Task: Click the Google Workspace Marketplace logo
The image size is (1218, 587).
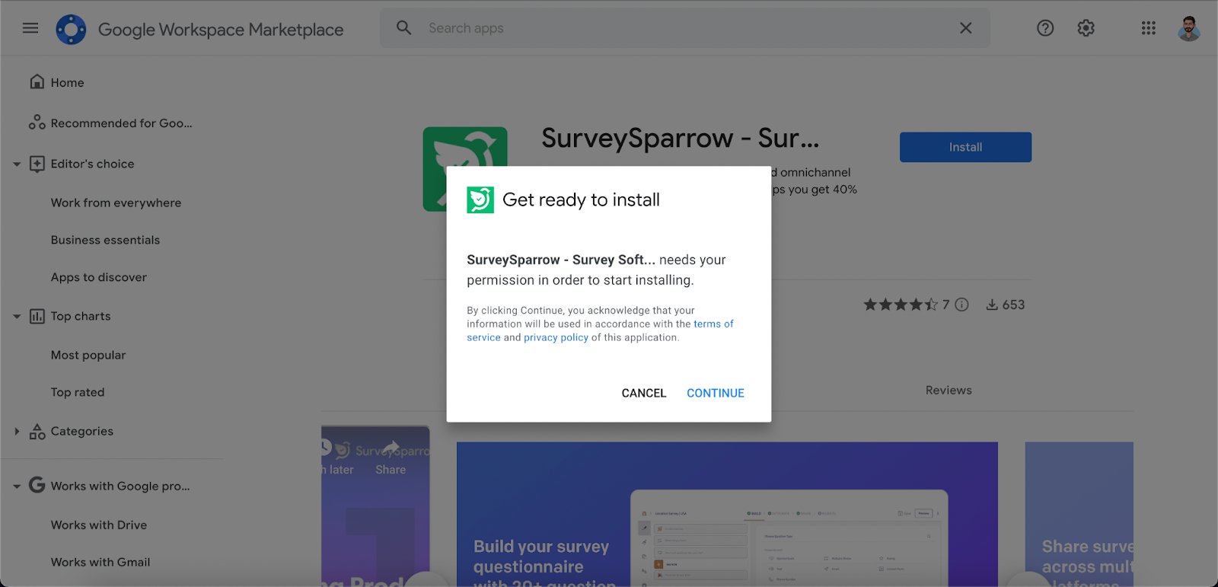Action: 71,30
